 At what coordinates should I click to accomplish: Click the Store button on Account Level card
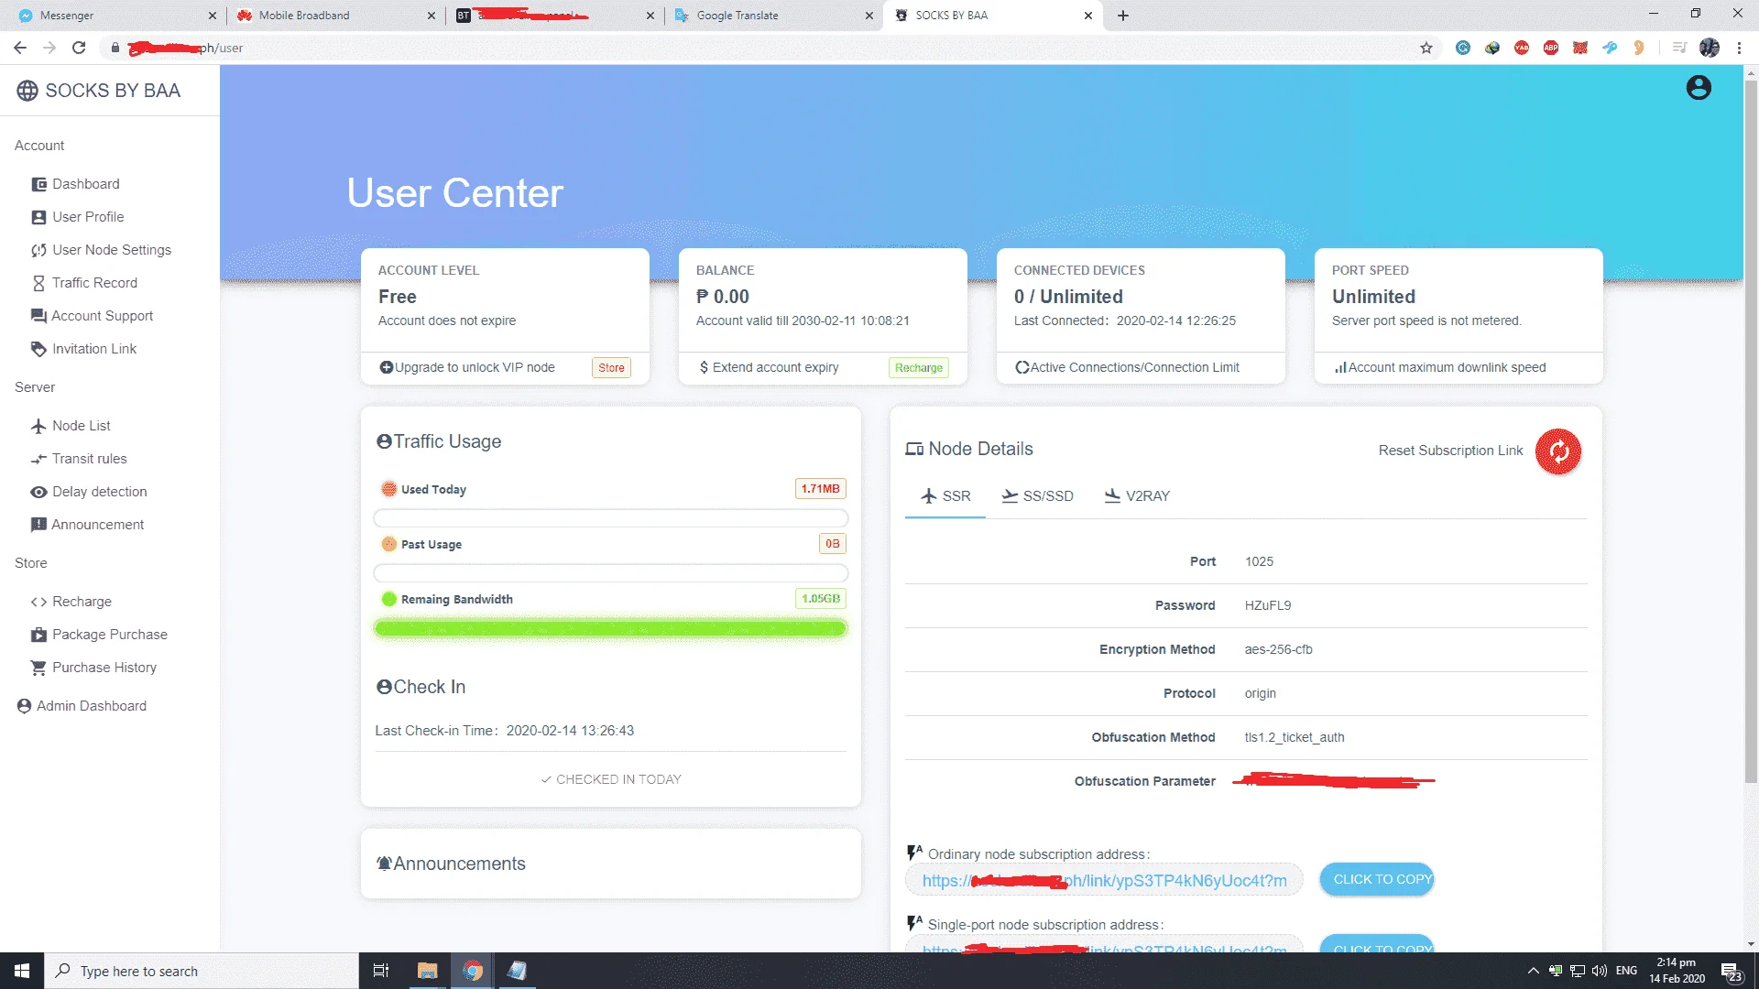coord(611,368)
